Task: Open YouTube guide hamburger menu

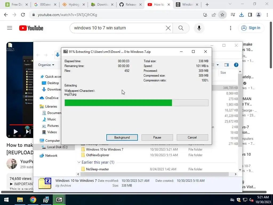Action: [10, 28]
